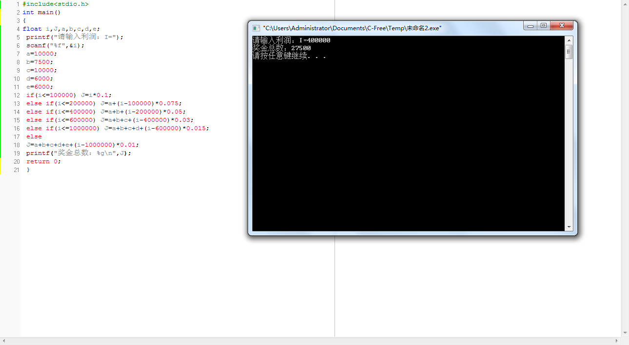Click the 'scanf("%f",&i);' line

point(55,45)
